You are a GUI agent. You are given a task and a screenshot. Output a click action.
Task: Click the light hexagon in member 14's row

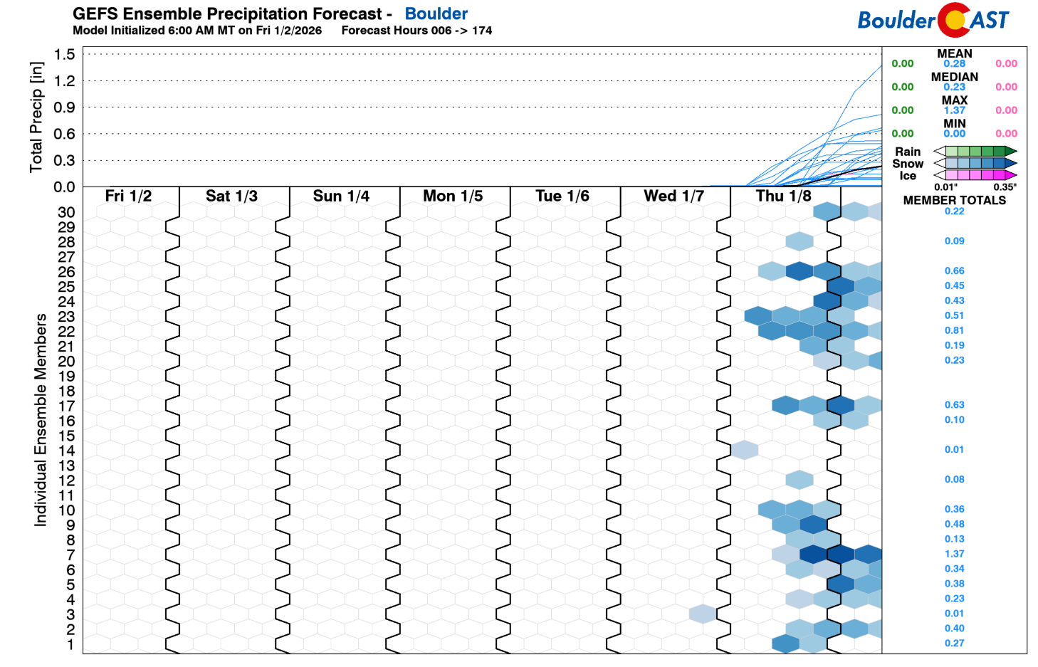(744, 450)
